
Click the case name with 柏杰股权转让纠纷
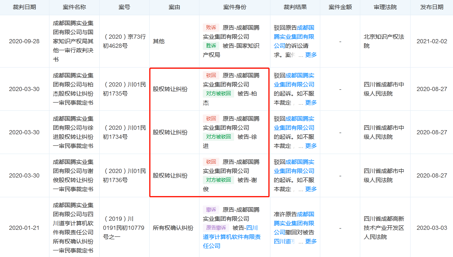click(x=73, y=89)
